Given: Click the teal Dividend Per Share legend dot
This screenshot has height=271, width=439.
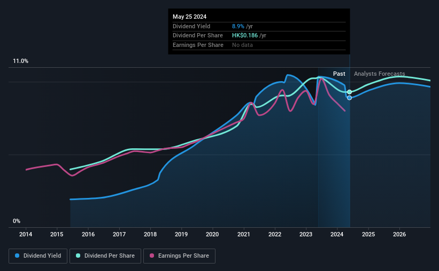Looking at the screenshot, I should point(78,256).
